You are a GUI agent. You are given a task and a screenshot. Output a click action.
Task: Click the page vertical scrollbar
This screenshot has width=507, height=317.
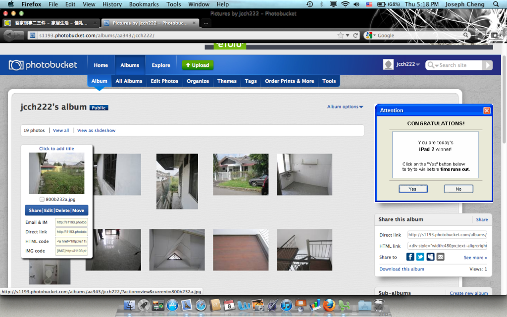tap(504, 99)
